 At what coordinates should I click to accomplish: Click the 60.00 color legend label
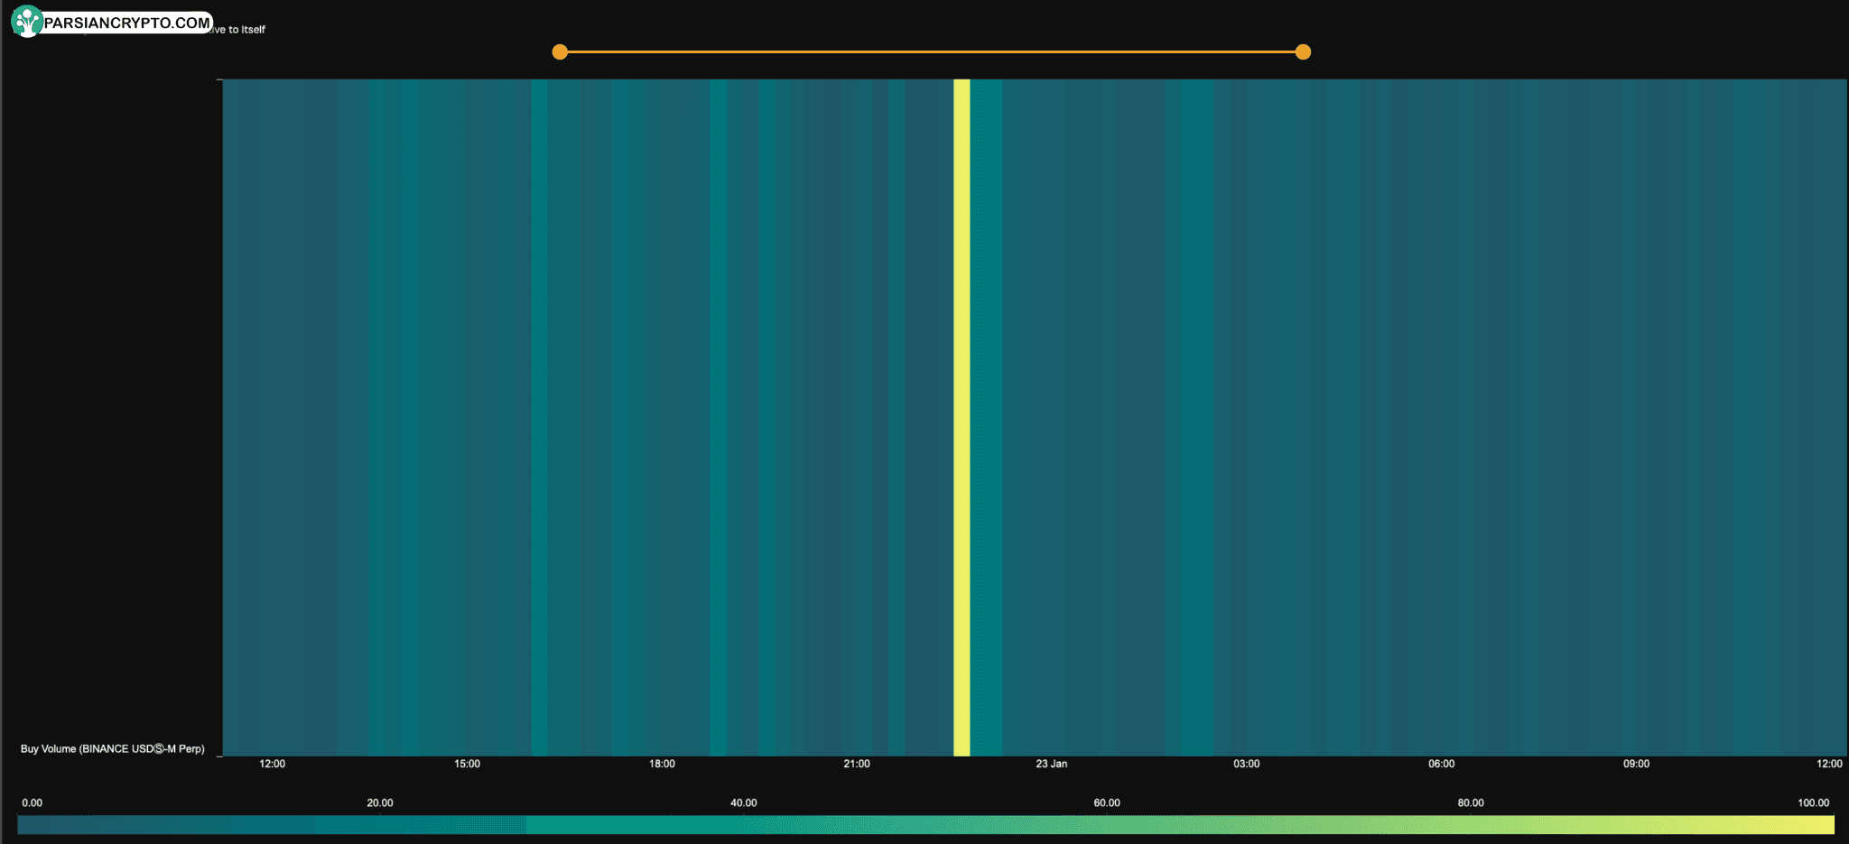pos(1107,803)
